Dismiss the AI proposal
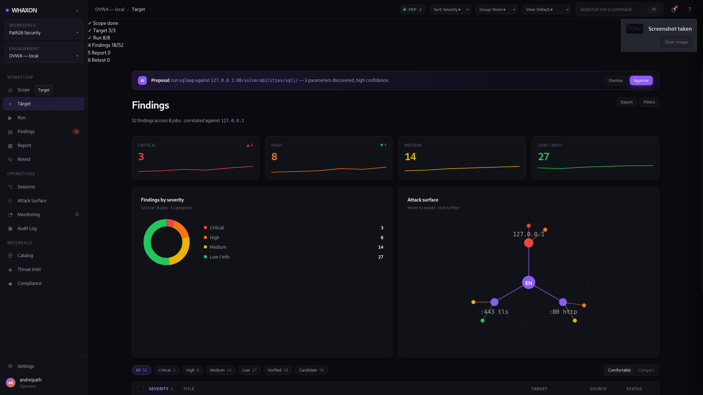The width and height of the screenshot is (703, 395). [615, 80]
